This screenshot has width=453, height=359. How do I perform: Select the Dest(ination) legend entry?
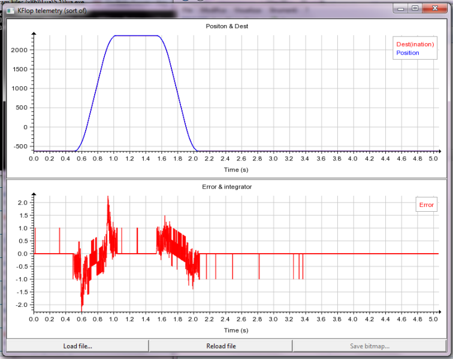coord(415,44)
